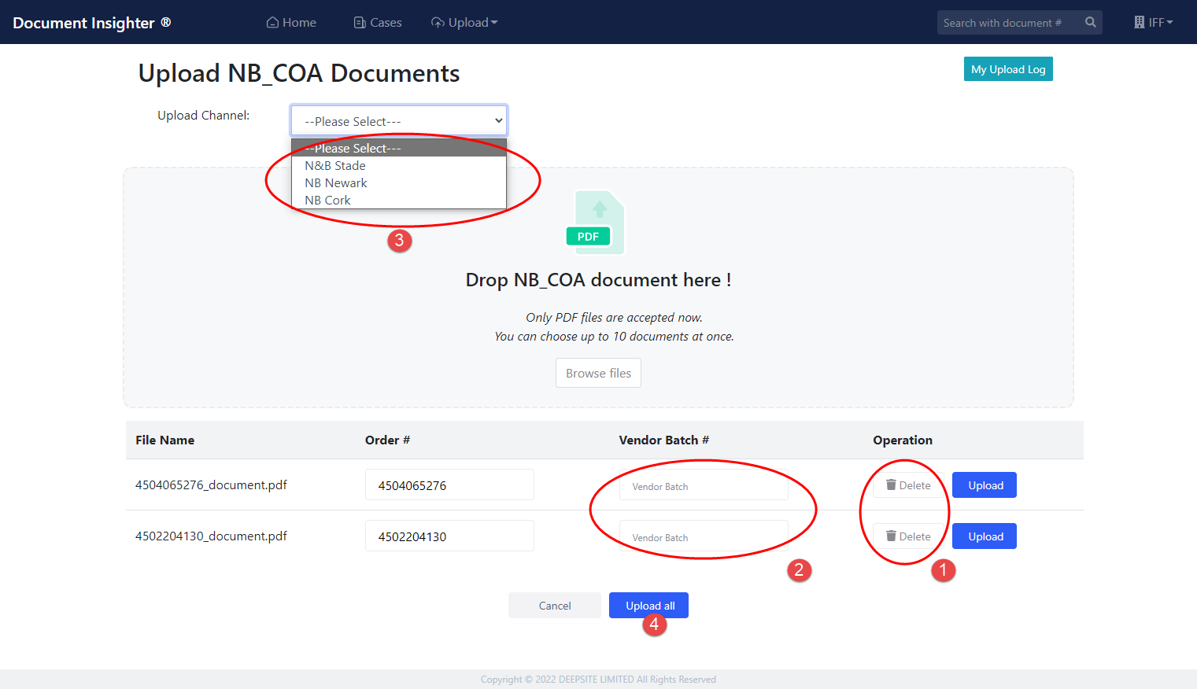Pick NB Cork in channel list
Image resolution: width=1197 pixels, height=689 pixels.
click(x=328, y=201)
